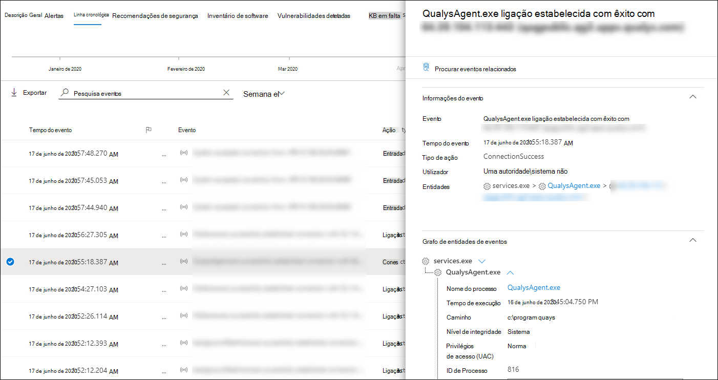Open the ellipsis menu for the 55:18.387 event

pos(164,263)
